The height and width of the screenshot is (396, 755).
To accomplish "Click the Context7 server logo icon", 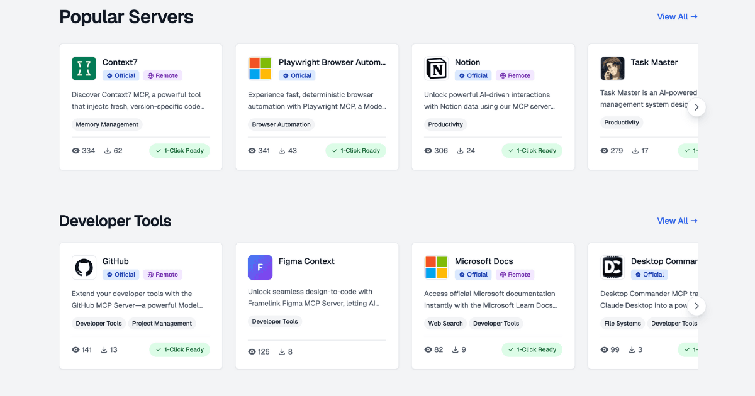I will pos(84,69).
